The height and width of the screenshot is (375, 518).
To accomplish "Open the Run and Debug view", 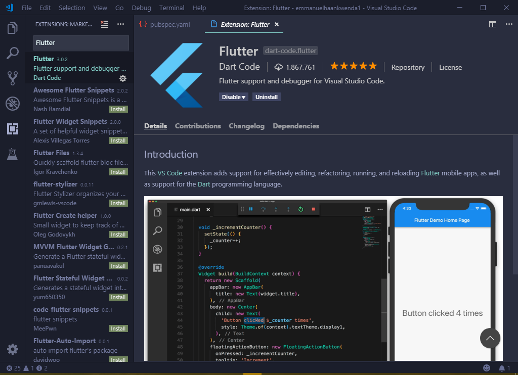I will click(x=12, y=103).
